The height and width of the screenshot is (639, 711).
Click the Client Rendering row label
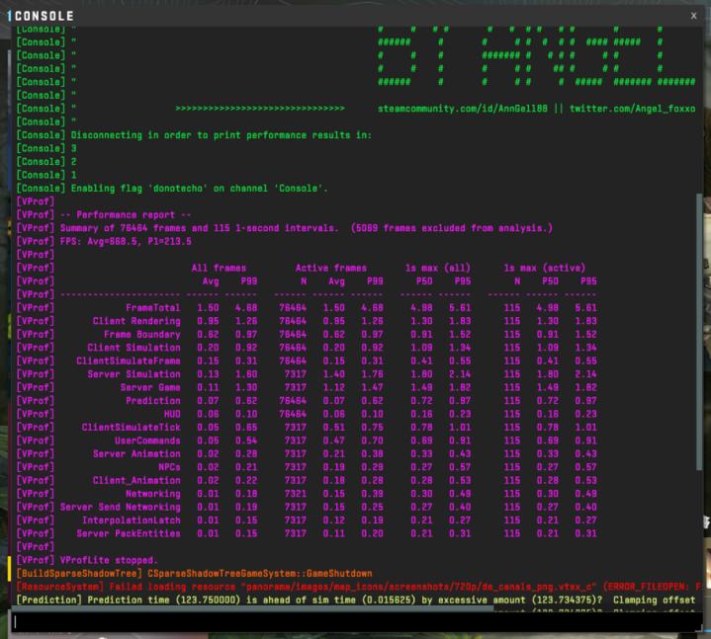tap(136, 321)
